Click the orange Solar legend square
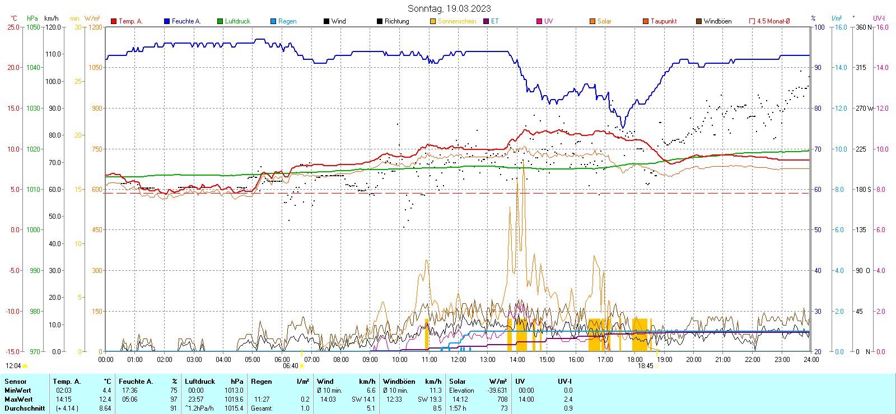This screenshot has height=414, width=896. pos(592,21)
